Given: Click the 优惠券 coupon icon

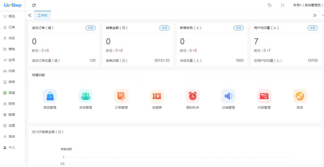Looking at the screenshot, I should coord(157,96).
